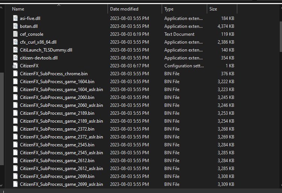Click the CitizenFX_SubProcess_game_2545_aslr.bin filename
The image size is (282, 193).
coord(61,153)
